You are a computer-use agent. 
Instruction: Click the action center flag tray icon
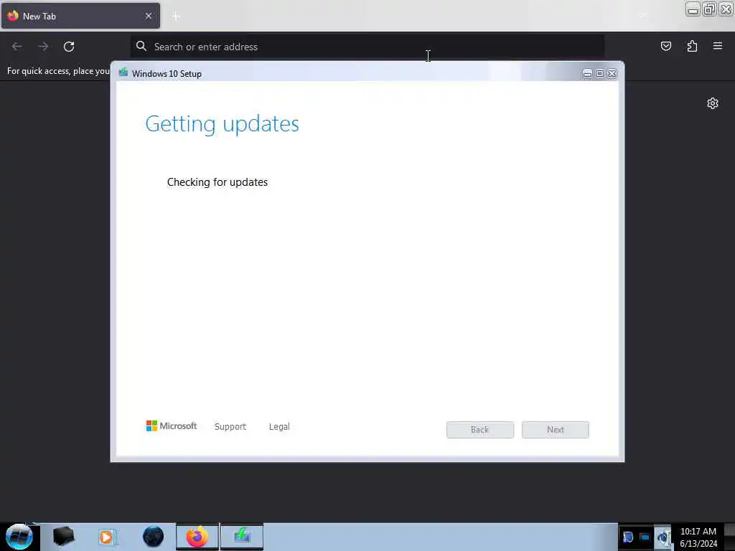(627, 537)
